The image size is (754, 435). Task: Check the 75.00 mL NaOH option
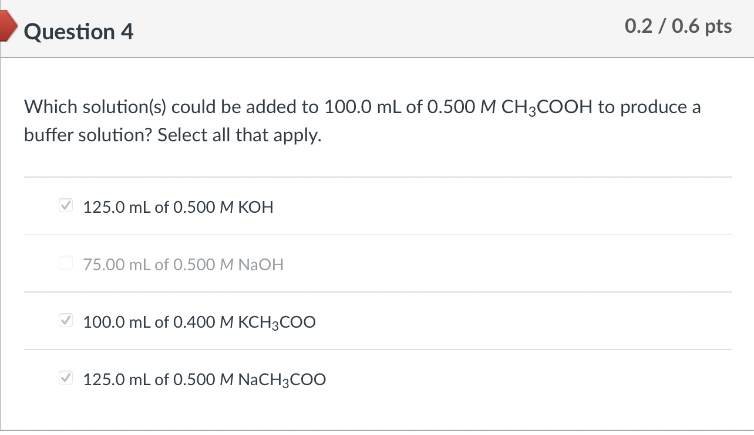click(x=65, y=263)
